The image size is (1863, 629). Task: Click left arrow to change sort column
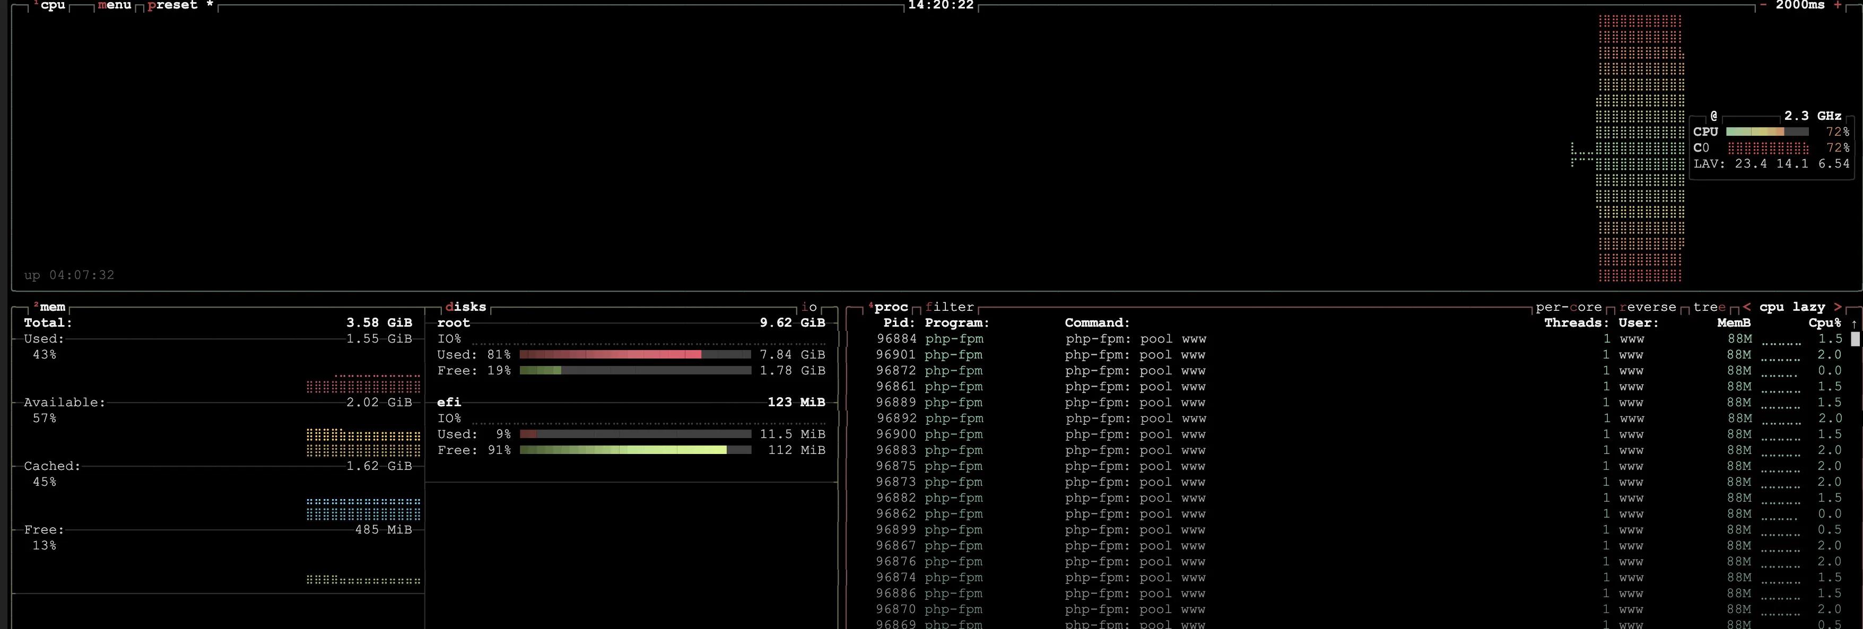pos(1746,307)
